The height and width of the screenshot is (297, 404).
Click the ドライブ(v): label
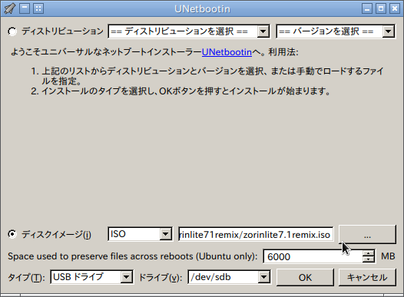pos(161,277)
